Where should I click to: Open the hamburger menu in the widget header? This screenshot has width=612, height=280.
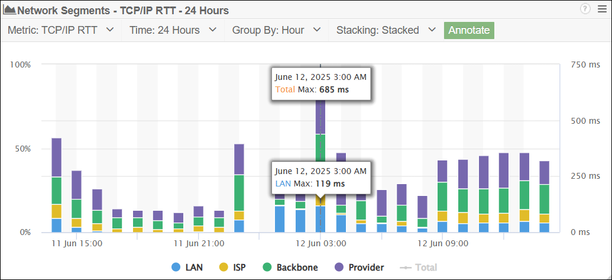[601, 8]
